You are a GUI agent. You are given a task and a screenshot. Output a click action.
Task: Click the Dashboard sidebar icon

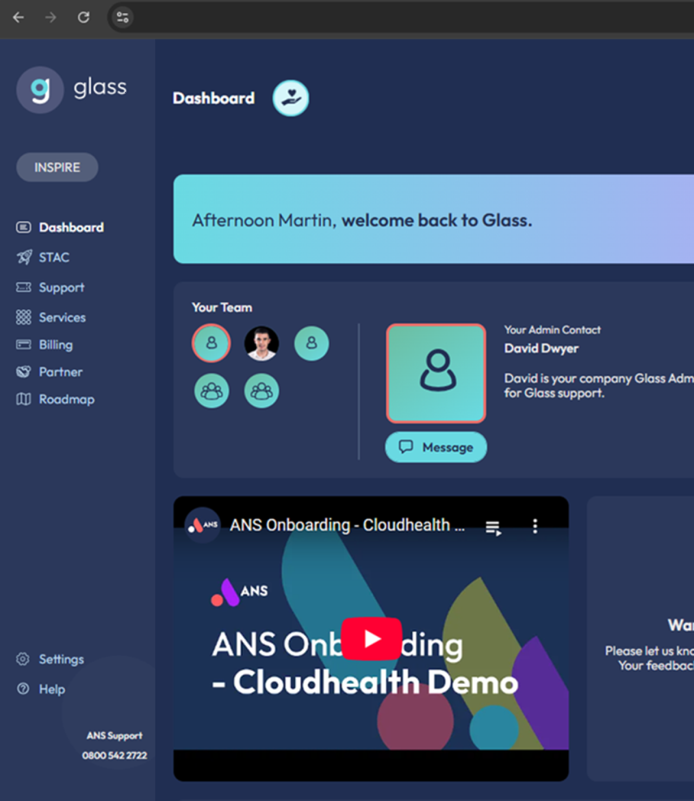click(x=23, y=227)
